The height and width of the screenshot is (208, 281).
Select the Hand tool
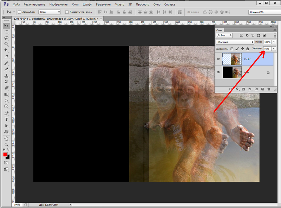pyautogui.click(x=6, y=138)
